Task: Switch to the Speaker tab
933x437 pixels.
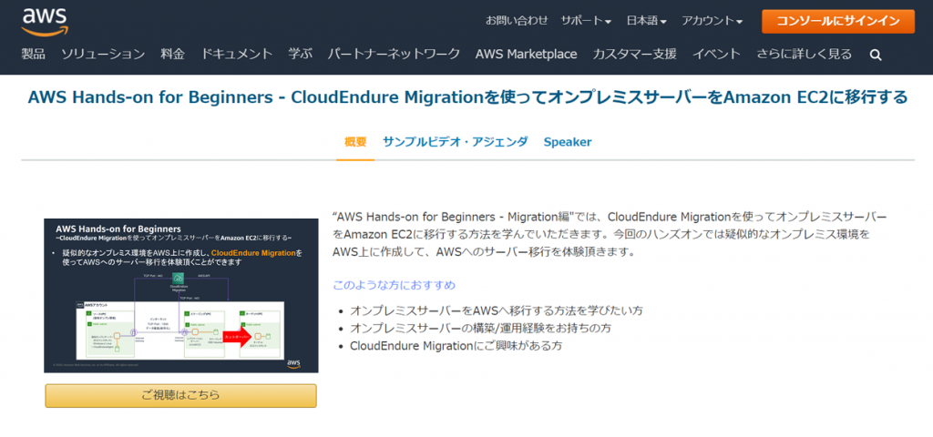Action: 568,142
